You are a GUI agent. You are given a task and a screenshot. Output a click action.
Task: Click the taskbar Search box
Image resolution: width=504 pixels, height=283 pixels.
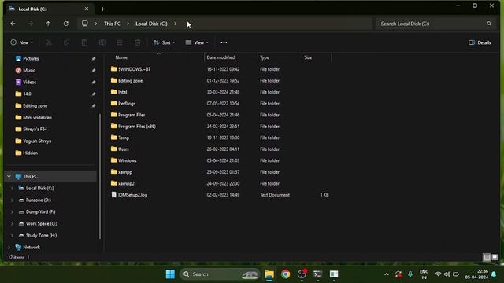tap(220, 274)
